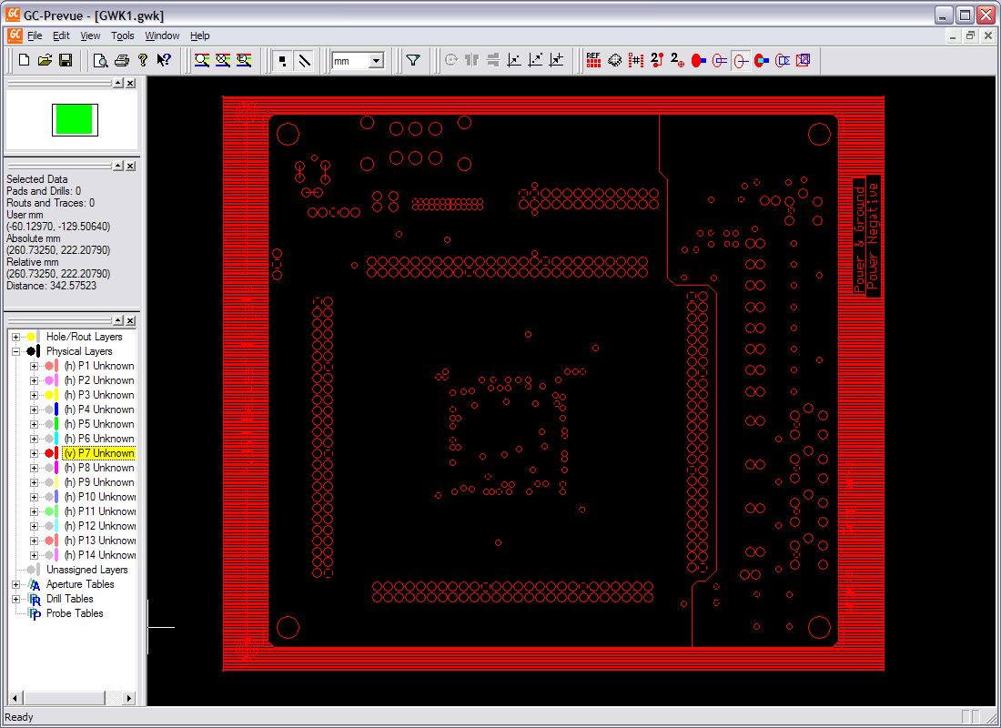Select the P10 Unknown layer entry
The height and width of the screenshot is (728, 1001).
point(100,497)
